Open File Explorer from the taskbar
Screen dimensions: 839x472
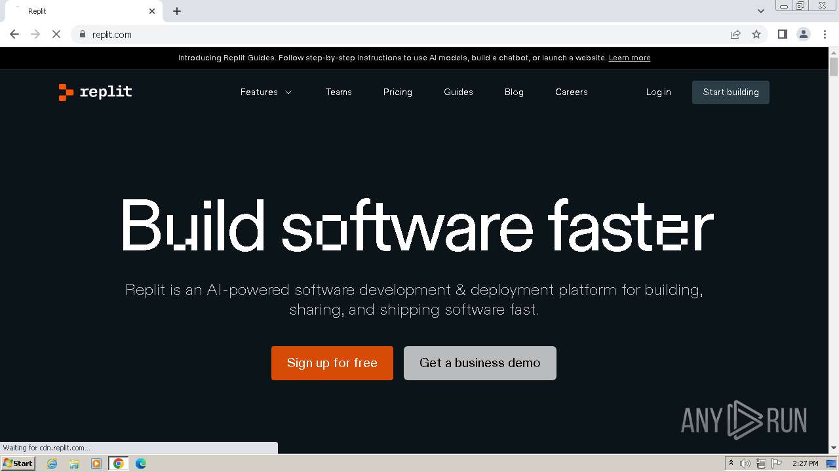74,463
